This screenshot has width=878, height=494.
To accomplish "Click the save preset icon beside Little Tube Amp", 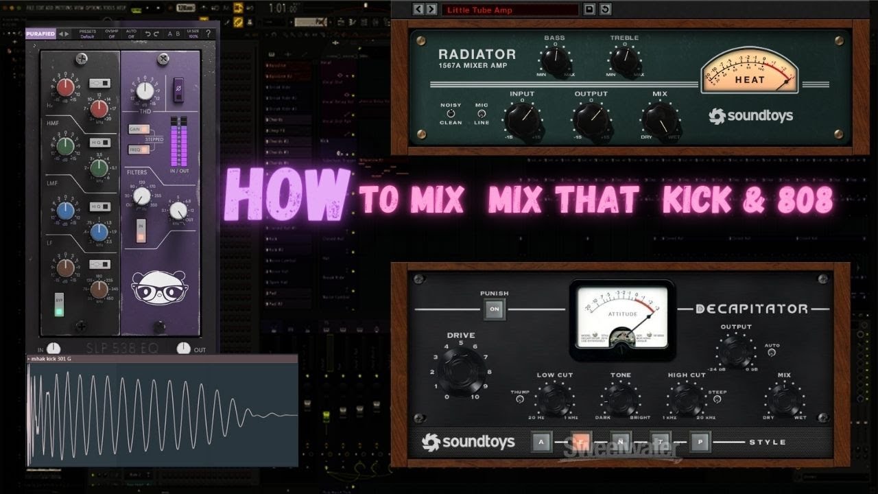I will pos(589,9).
